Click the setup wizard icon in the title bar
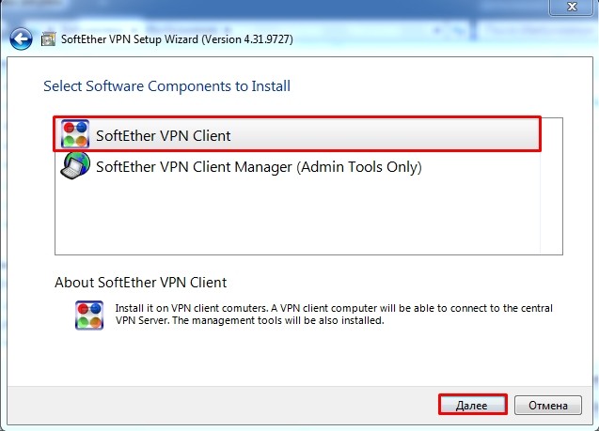599x431 pixels. point(48,38)
